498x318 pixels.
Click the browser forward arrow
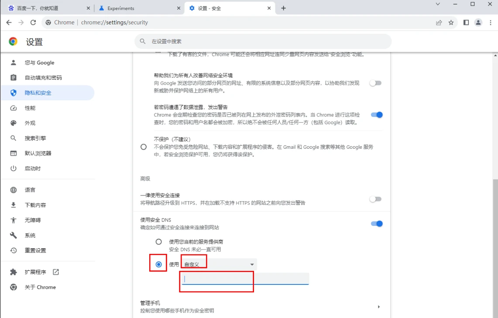21,23
